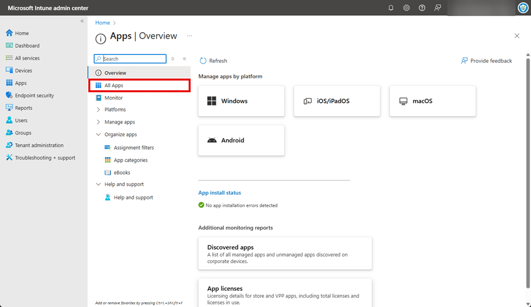Click the App install status link
Viewport: 531px width, 307px height.
219,193
